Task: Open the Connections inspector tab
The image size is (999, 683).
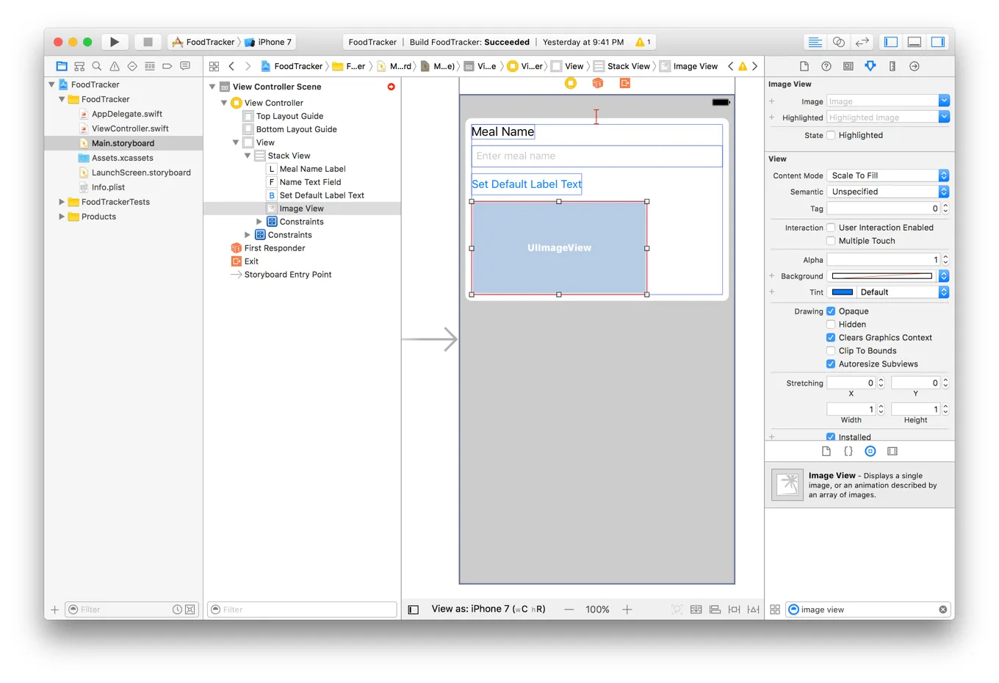Action: tap(915, 66)
